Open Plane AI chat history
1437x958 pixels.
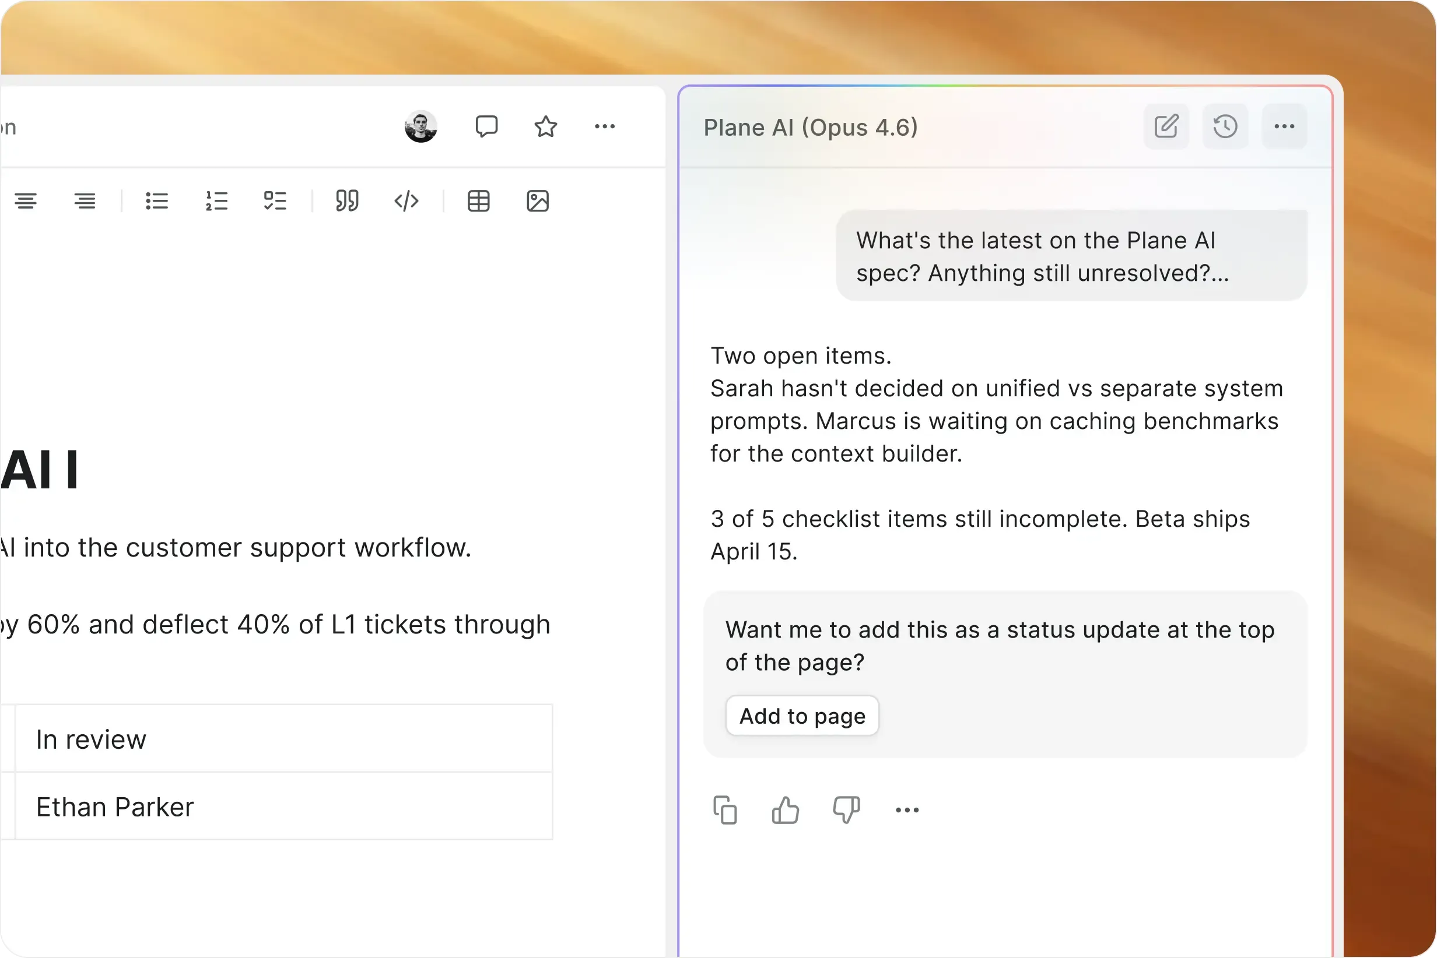pos(1225,126)
